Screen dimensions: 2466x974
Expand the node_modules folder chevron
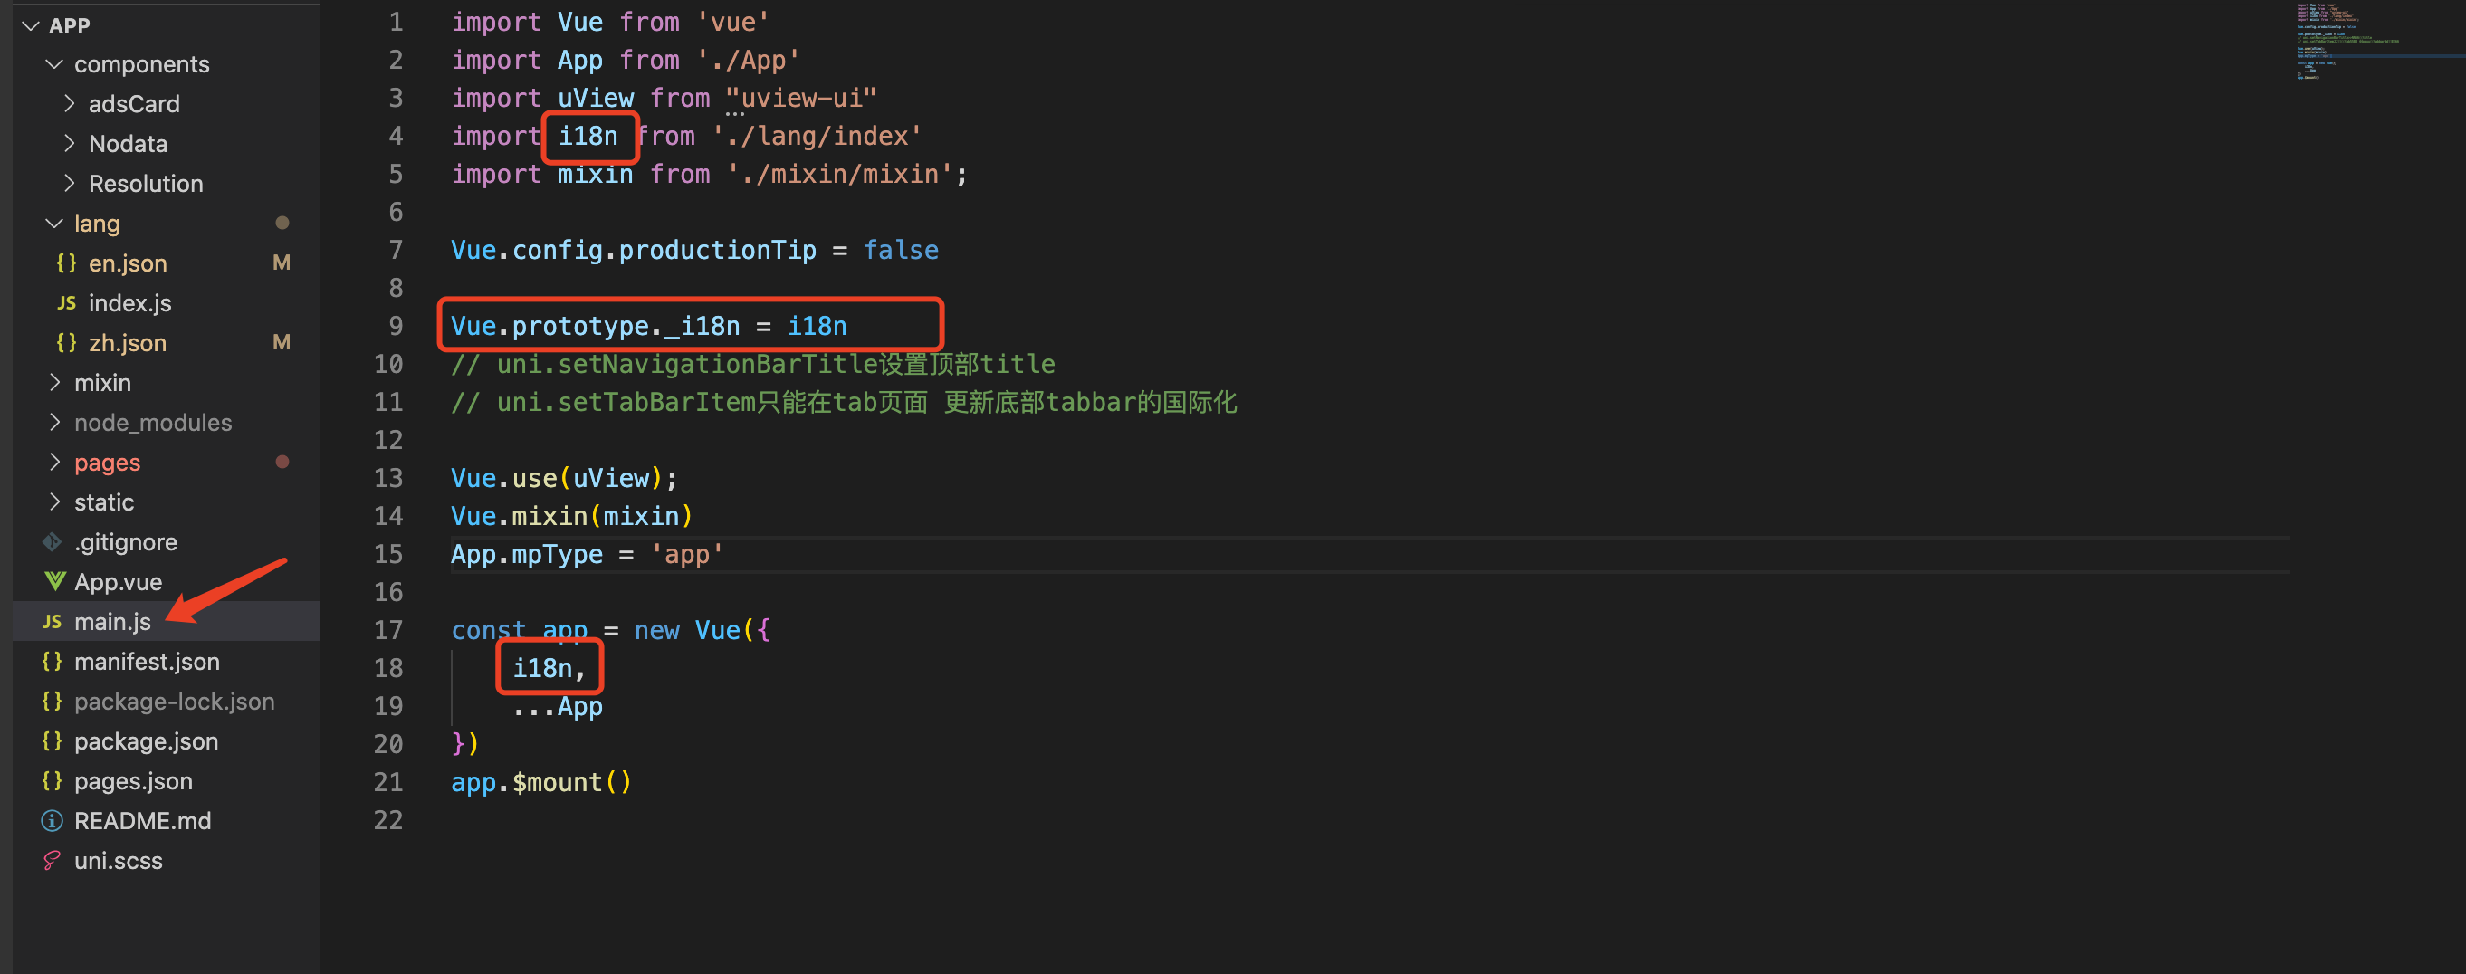tap(54, 422)
